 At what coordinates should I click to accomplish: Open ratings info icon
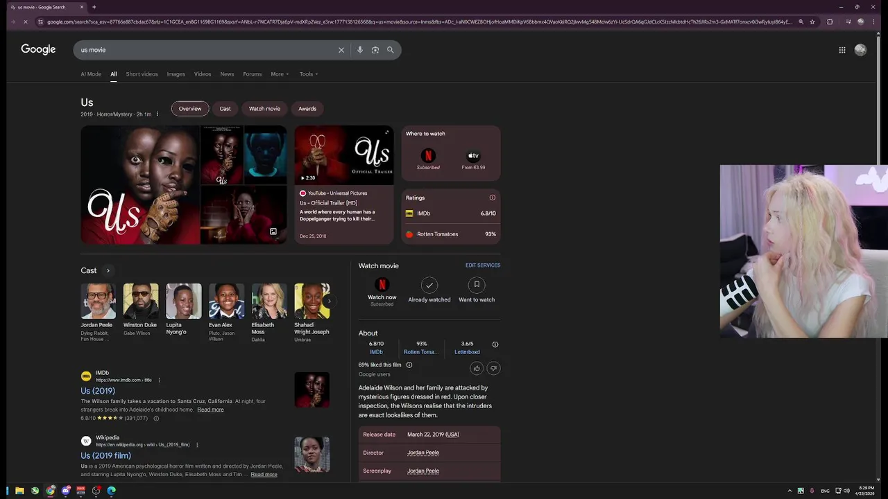coord(493,198)
